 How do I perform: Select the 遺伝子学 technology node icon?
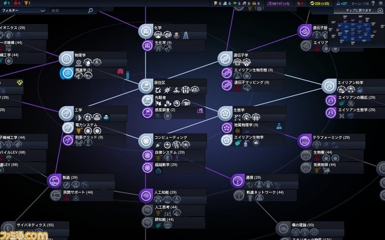[x=225, y=59]
